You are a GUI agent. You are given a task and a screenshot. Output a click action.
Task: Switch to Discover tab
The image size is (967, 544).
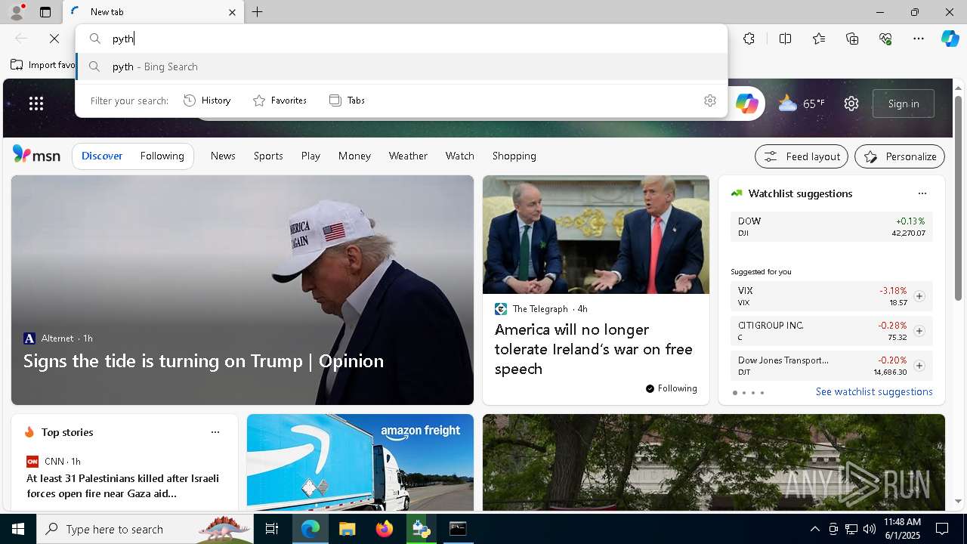[102, 156]
